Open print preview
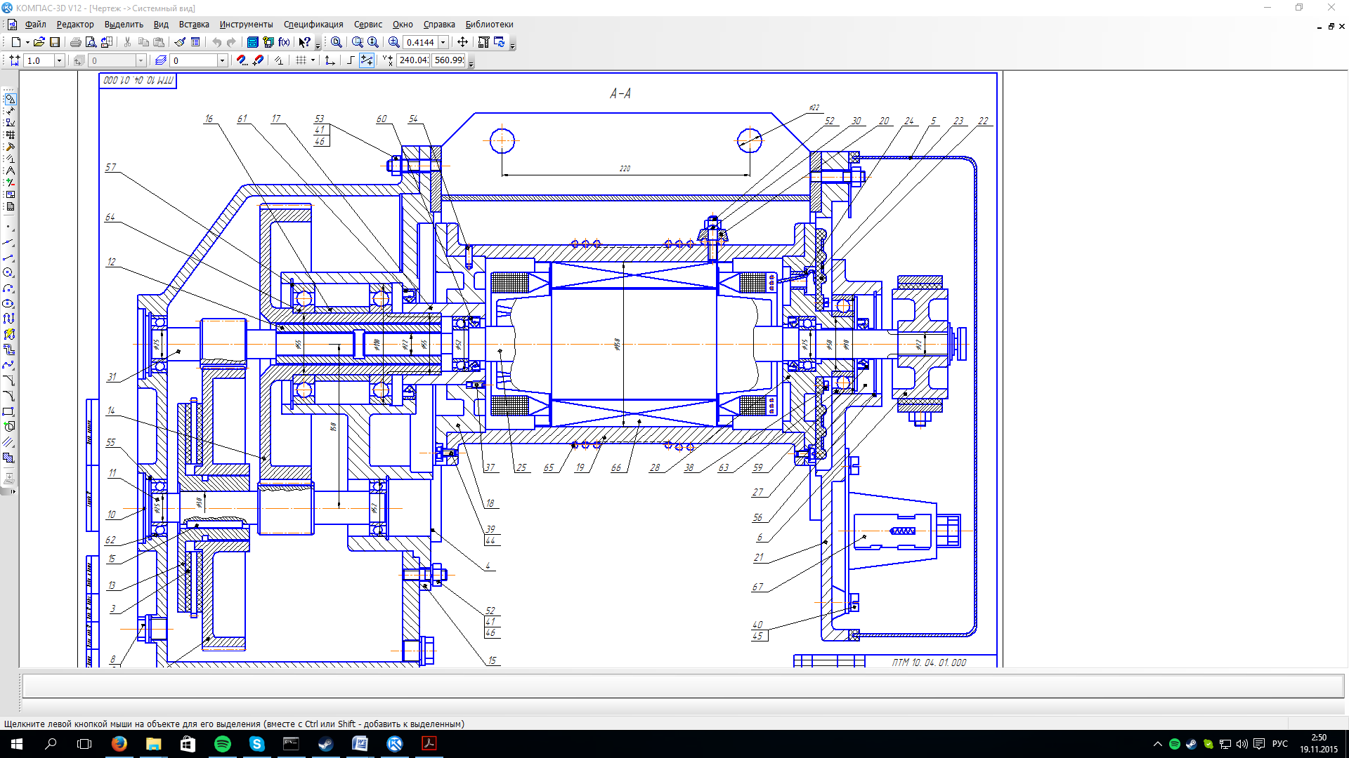The width and height of the screenshot is (1349, 758). click(x=91, y=42)
